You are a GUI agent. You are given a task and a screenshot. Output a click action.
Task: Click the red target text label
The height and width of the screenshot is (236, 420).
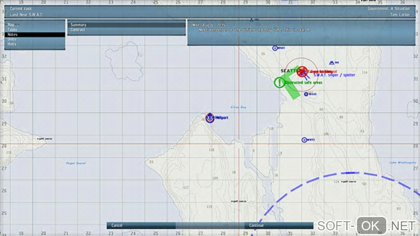coord(322,72)
